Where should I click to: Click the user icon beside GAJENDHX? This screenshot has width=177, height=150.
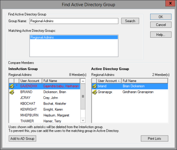click(12, 86)
